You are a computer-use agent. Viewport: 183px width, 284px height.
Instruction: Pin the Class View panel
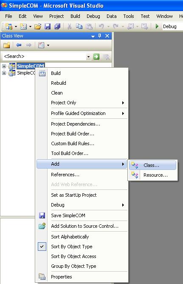click(99, 36)
